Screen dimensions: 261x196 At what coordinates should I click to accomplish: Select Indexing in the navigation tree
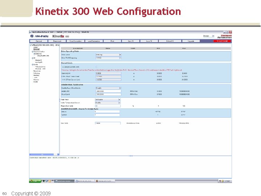(x=37, y=73)
